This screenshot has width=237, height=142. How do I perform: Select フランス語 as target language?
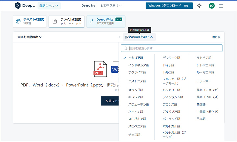point(170,104)
